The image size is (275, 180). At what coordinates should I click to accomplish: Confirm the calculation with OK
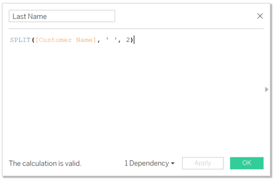point(247,163)
